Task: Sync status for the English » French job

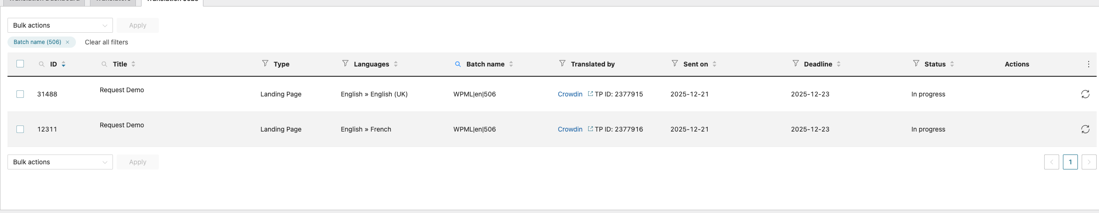Action: tap(1085, 129)
